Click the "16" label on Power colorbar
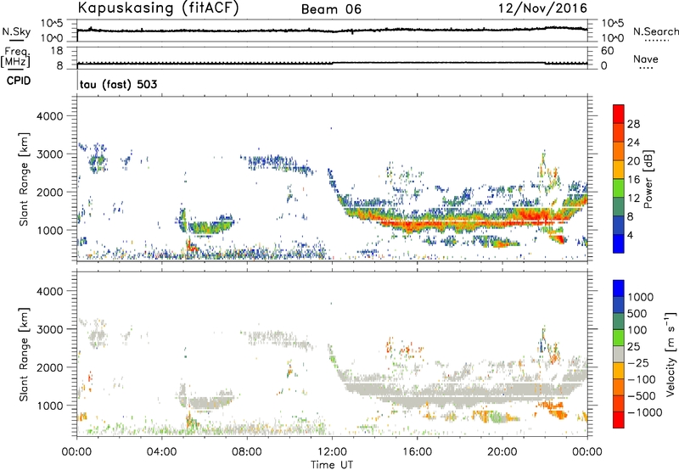Screen dimensions: 679x470 click(x=633, y=180)
